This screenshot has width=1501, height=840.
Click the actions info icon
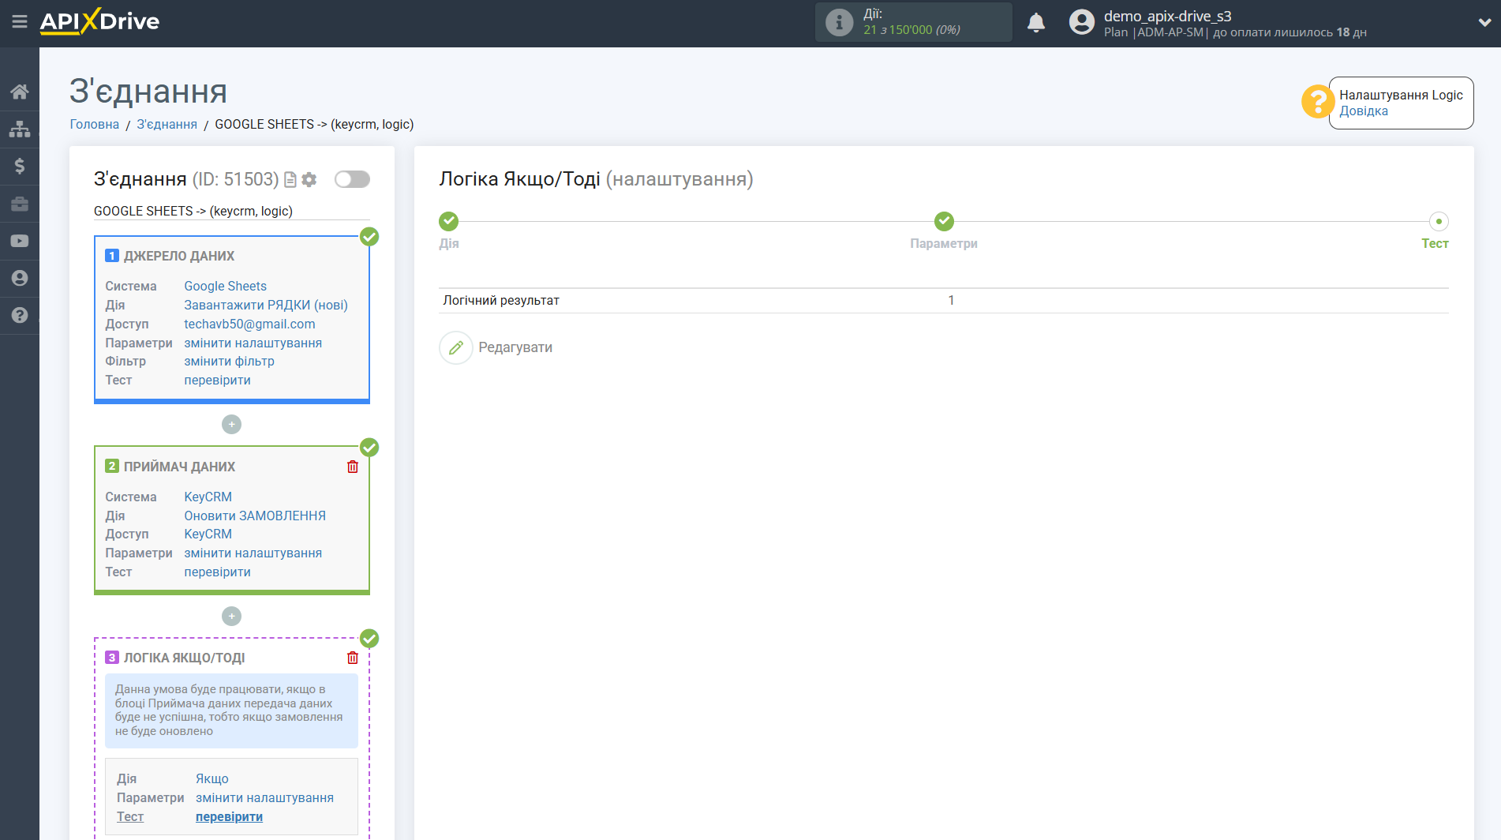839,22
